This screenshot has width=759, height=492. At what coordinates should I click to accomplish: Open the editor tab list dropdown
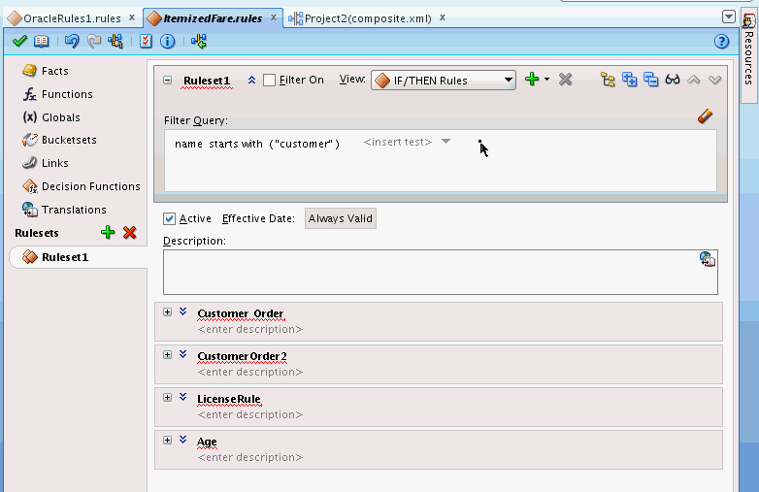[729, 16]
